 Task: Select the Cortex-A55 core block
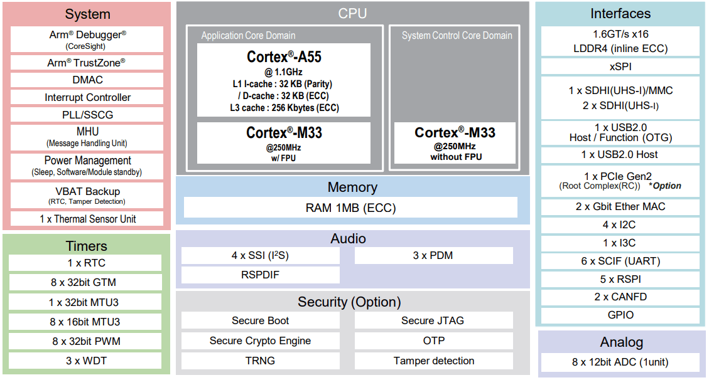tap(283, 80)
